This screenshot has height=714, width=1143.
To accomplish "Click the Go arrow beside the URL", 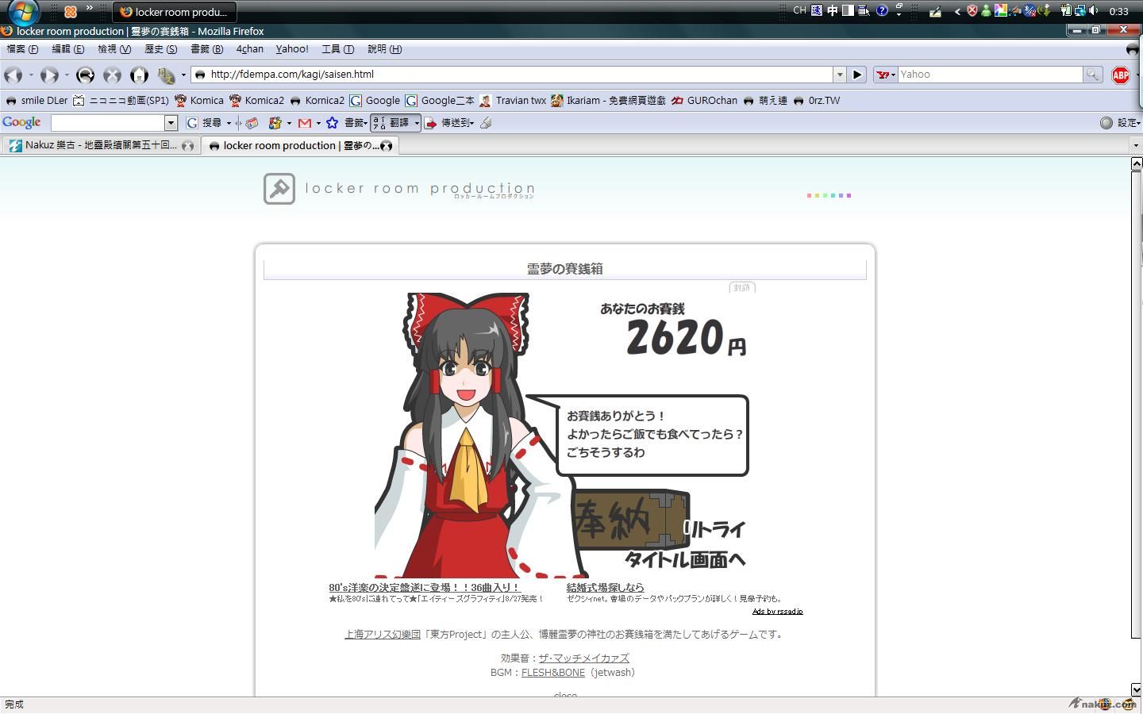I will (x=857, y=75).
